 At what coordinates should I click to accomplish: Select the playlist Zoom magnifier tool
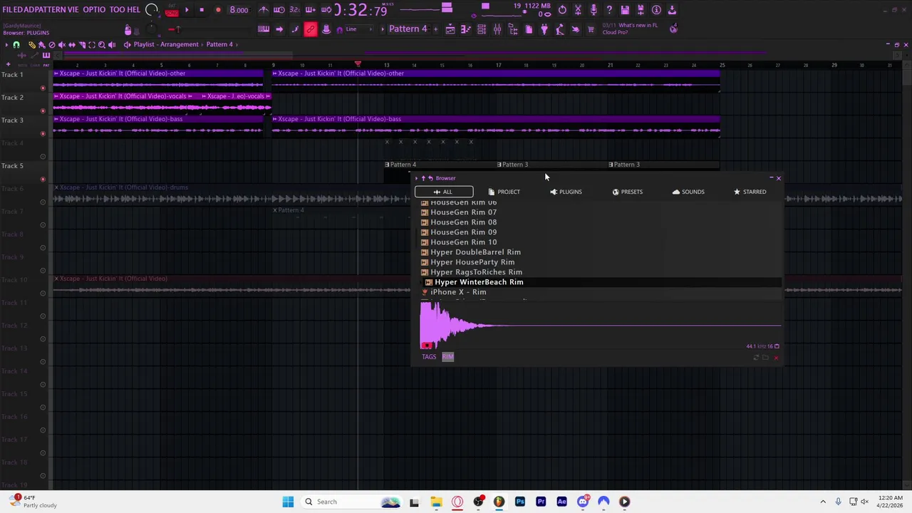click(102, 45)
